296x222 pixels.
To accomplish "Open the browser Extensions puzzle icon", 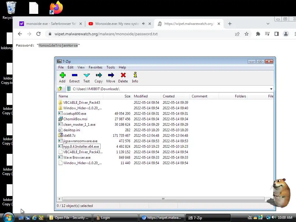I will (x=258, y=34).
